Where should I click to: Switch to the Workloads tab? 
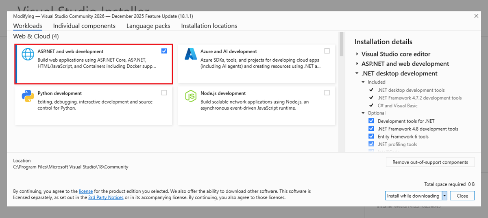coord(28,26)
